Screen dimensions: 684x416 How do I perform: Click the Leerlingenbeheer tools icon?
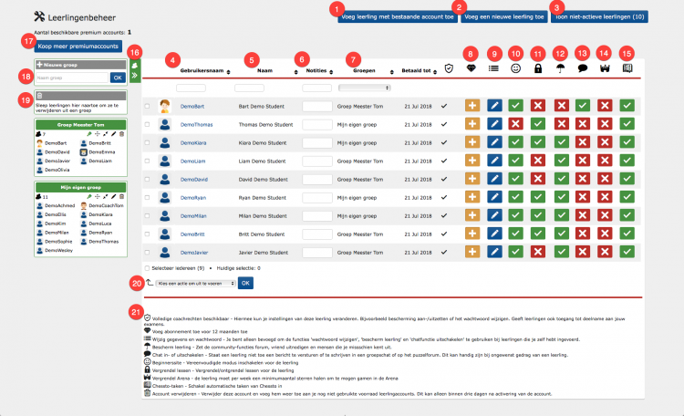39,16
